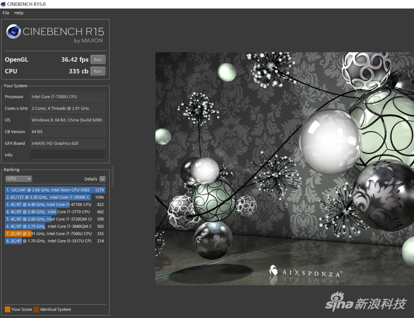Screen dimensions: 414x318
Task: Open the File menu
Action: [6, 13]
